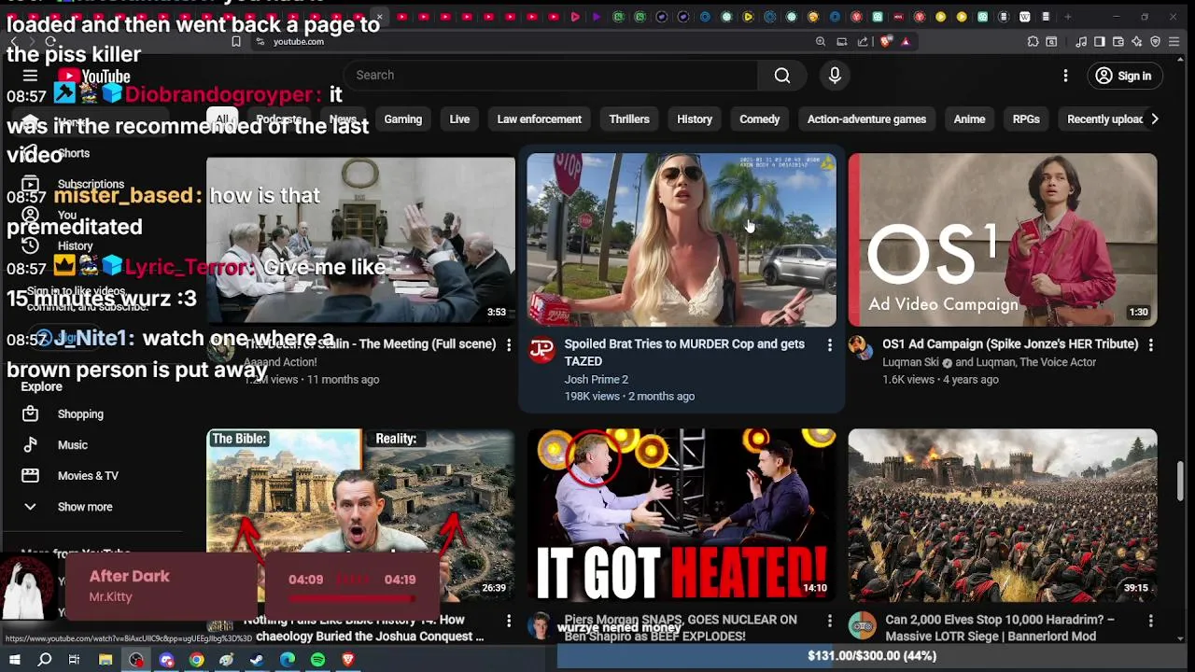
Task: Click the browser zoom magnifier icon
Action: 821,41
